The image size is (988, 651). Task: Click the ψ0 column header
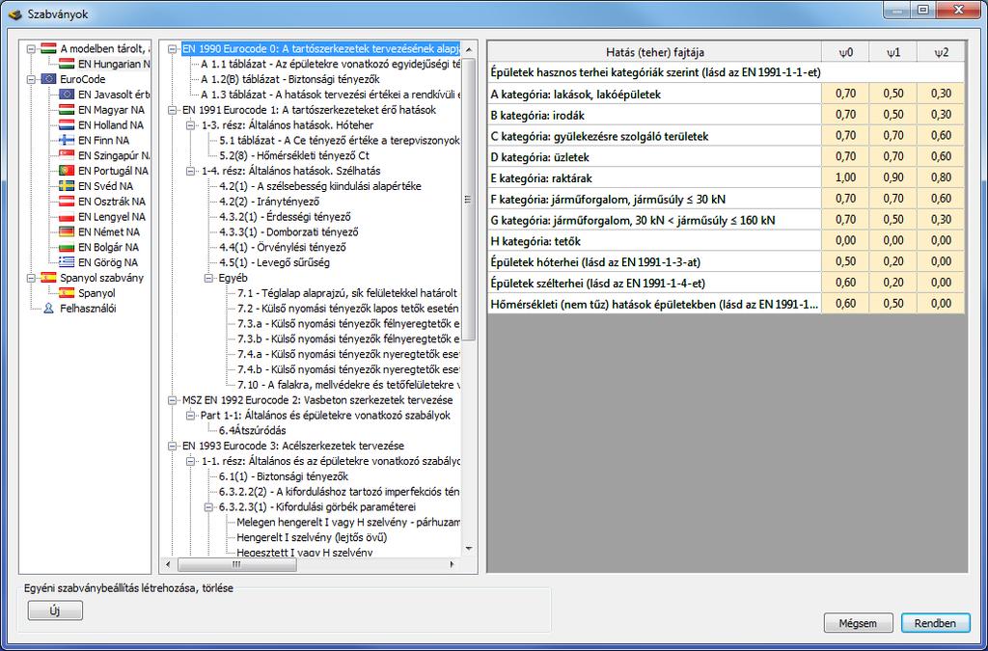[845, 52]
